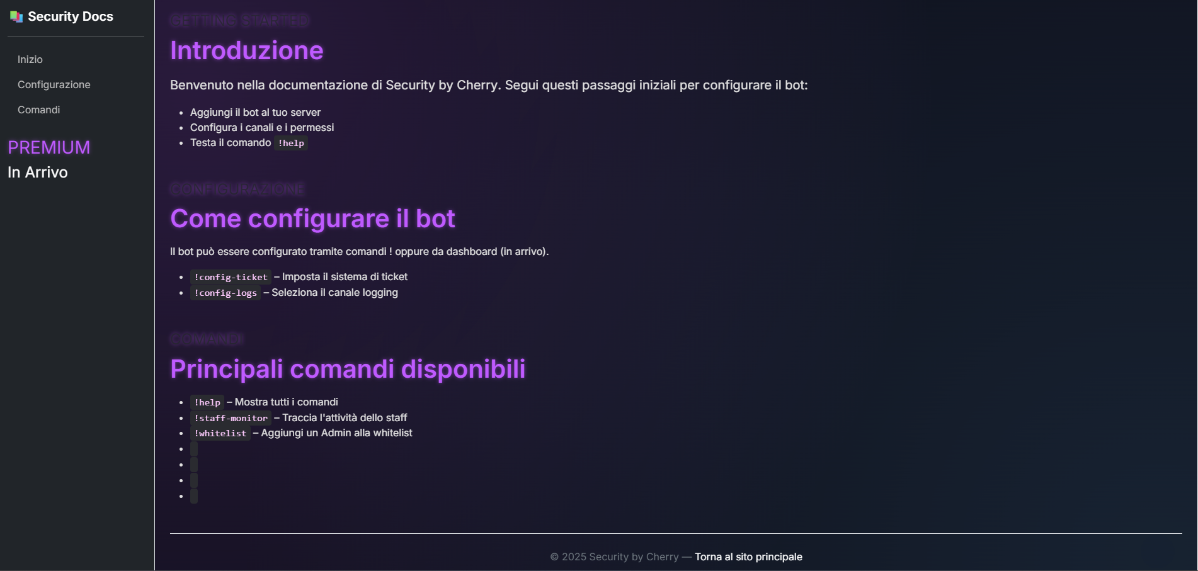Viewport: 1198px width, 571px height.
Task: Click the !help chip after "Testa il comando"
Action: click(291, 143)
